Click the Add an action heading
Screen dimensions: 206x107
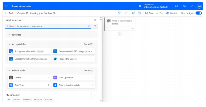(x=14, y=20)
